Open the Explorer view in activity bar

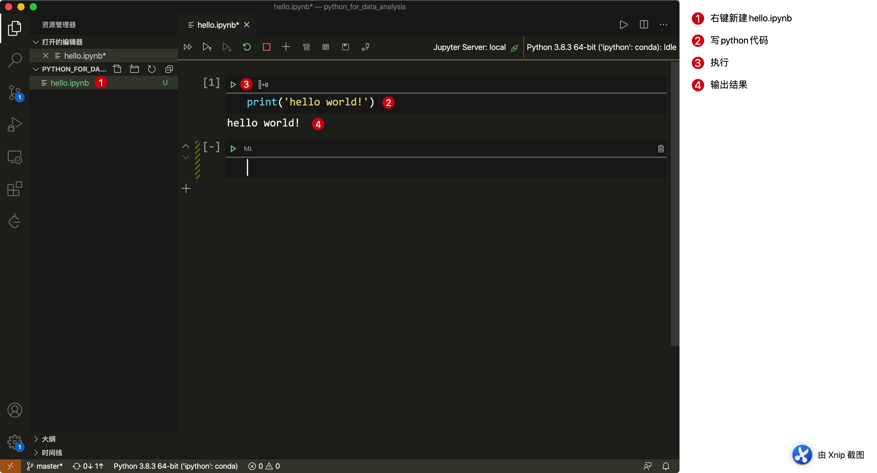[15, 28]
